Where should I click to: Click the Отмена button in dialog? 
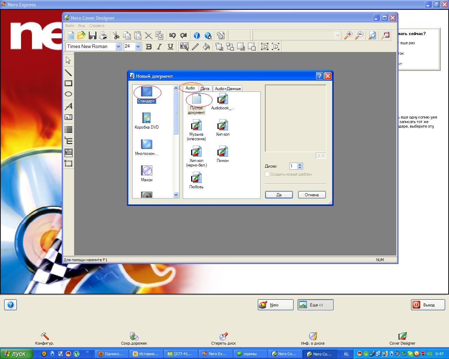[x=312, y=195]
